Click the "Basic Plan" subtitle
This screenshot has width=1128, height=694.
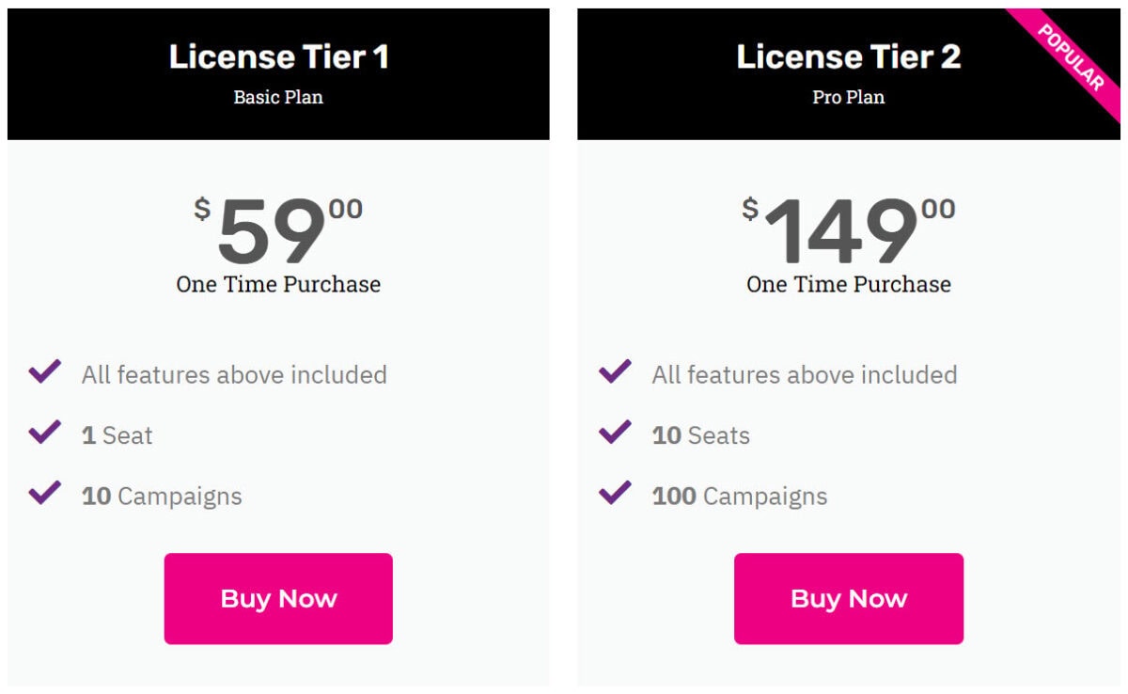[278, 97]
